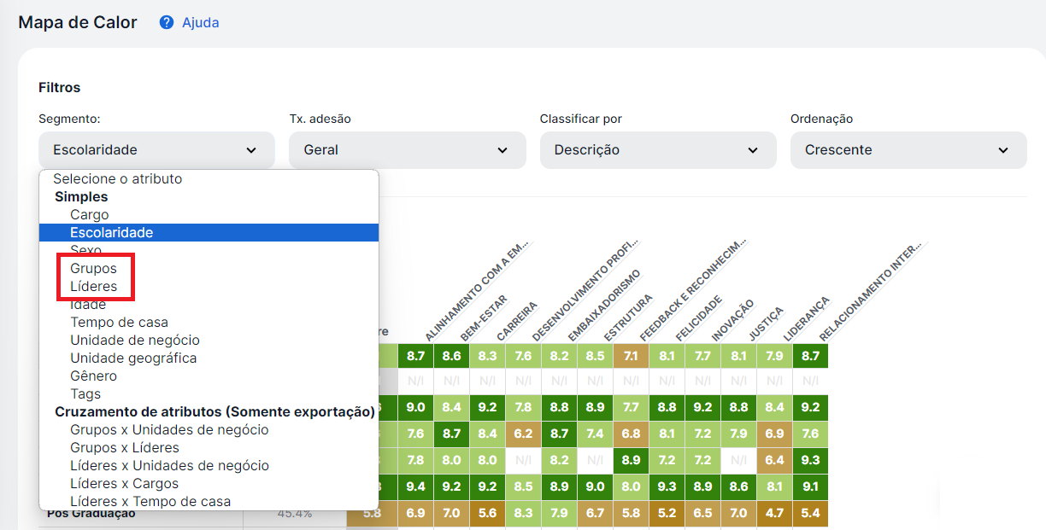Screen dimensions: 1046x530
Task: Expand the Ordenação dropdown showing Crescente
Action: 908,150
